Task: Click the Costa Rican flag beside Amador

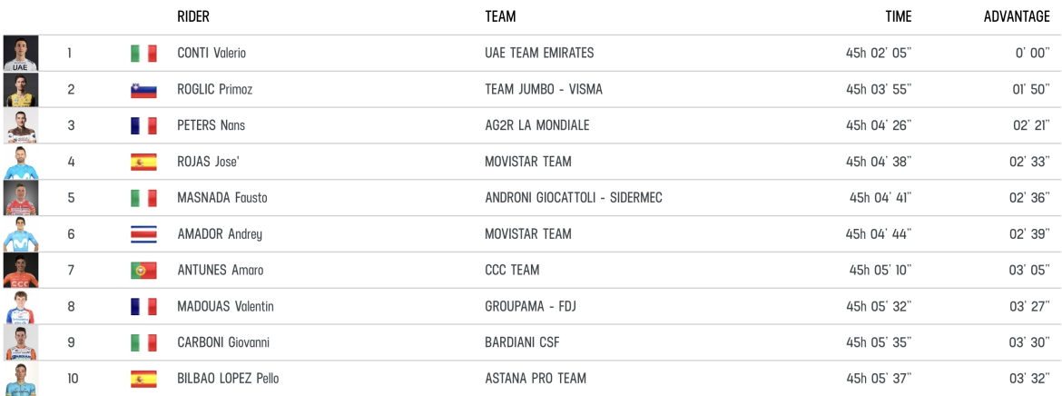Action: click(143, 234)
